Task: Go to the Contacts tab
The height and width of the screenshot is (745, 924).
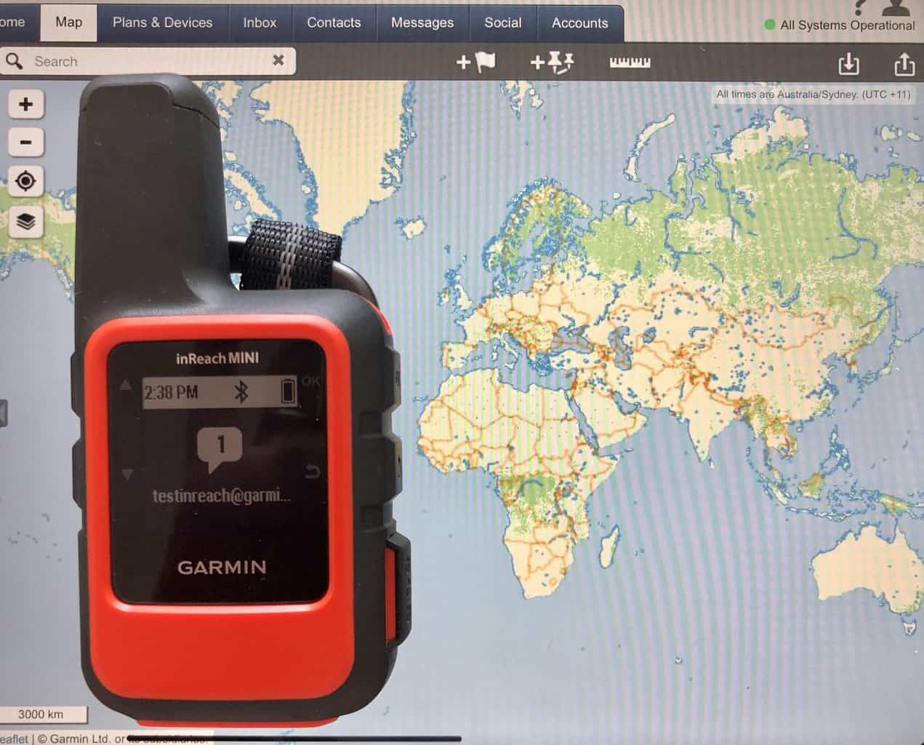Action: pyautogui.click(x=334, y=23)
